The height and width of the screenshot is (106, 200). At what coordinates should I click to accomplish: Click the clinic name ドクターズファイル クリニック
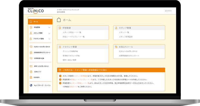point(68,10)
